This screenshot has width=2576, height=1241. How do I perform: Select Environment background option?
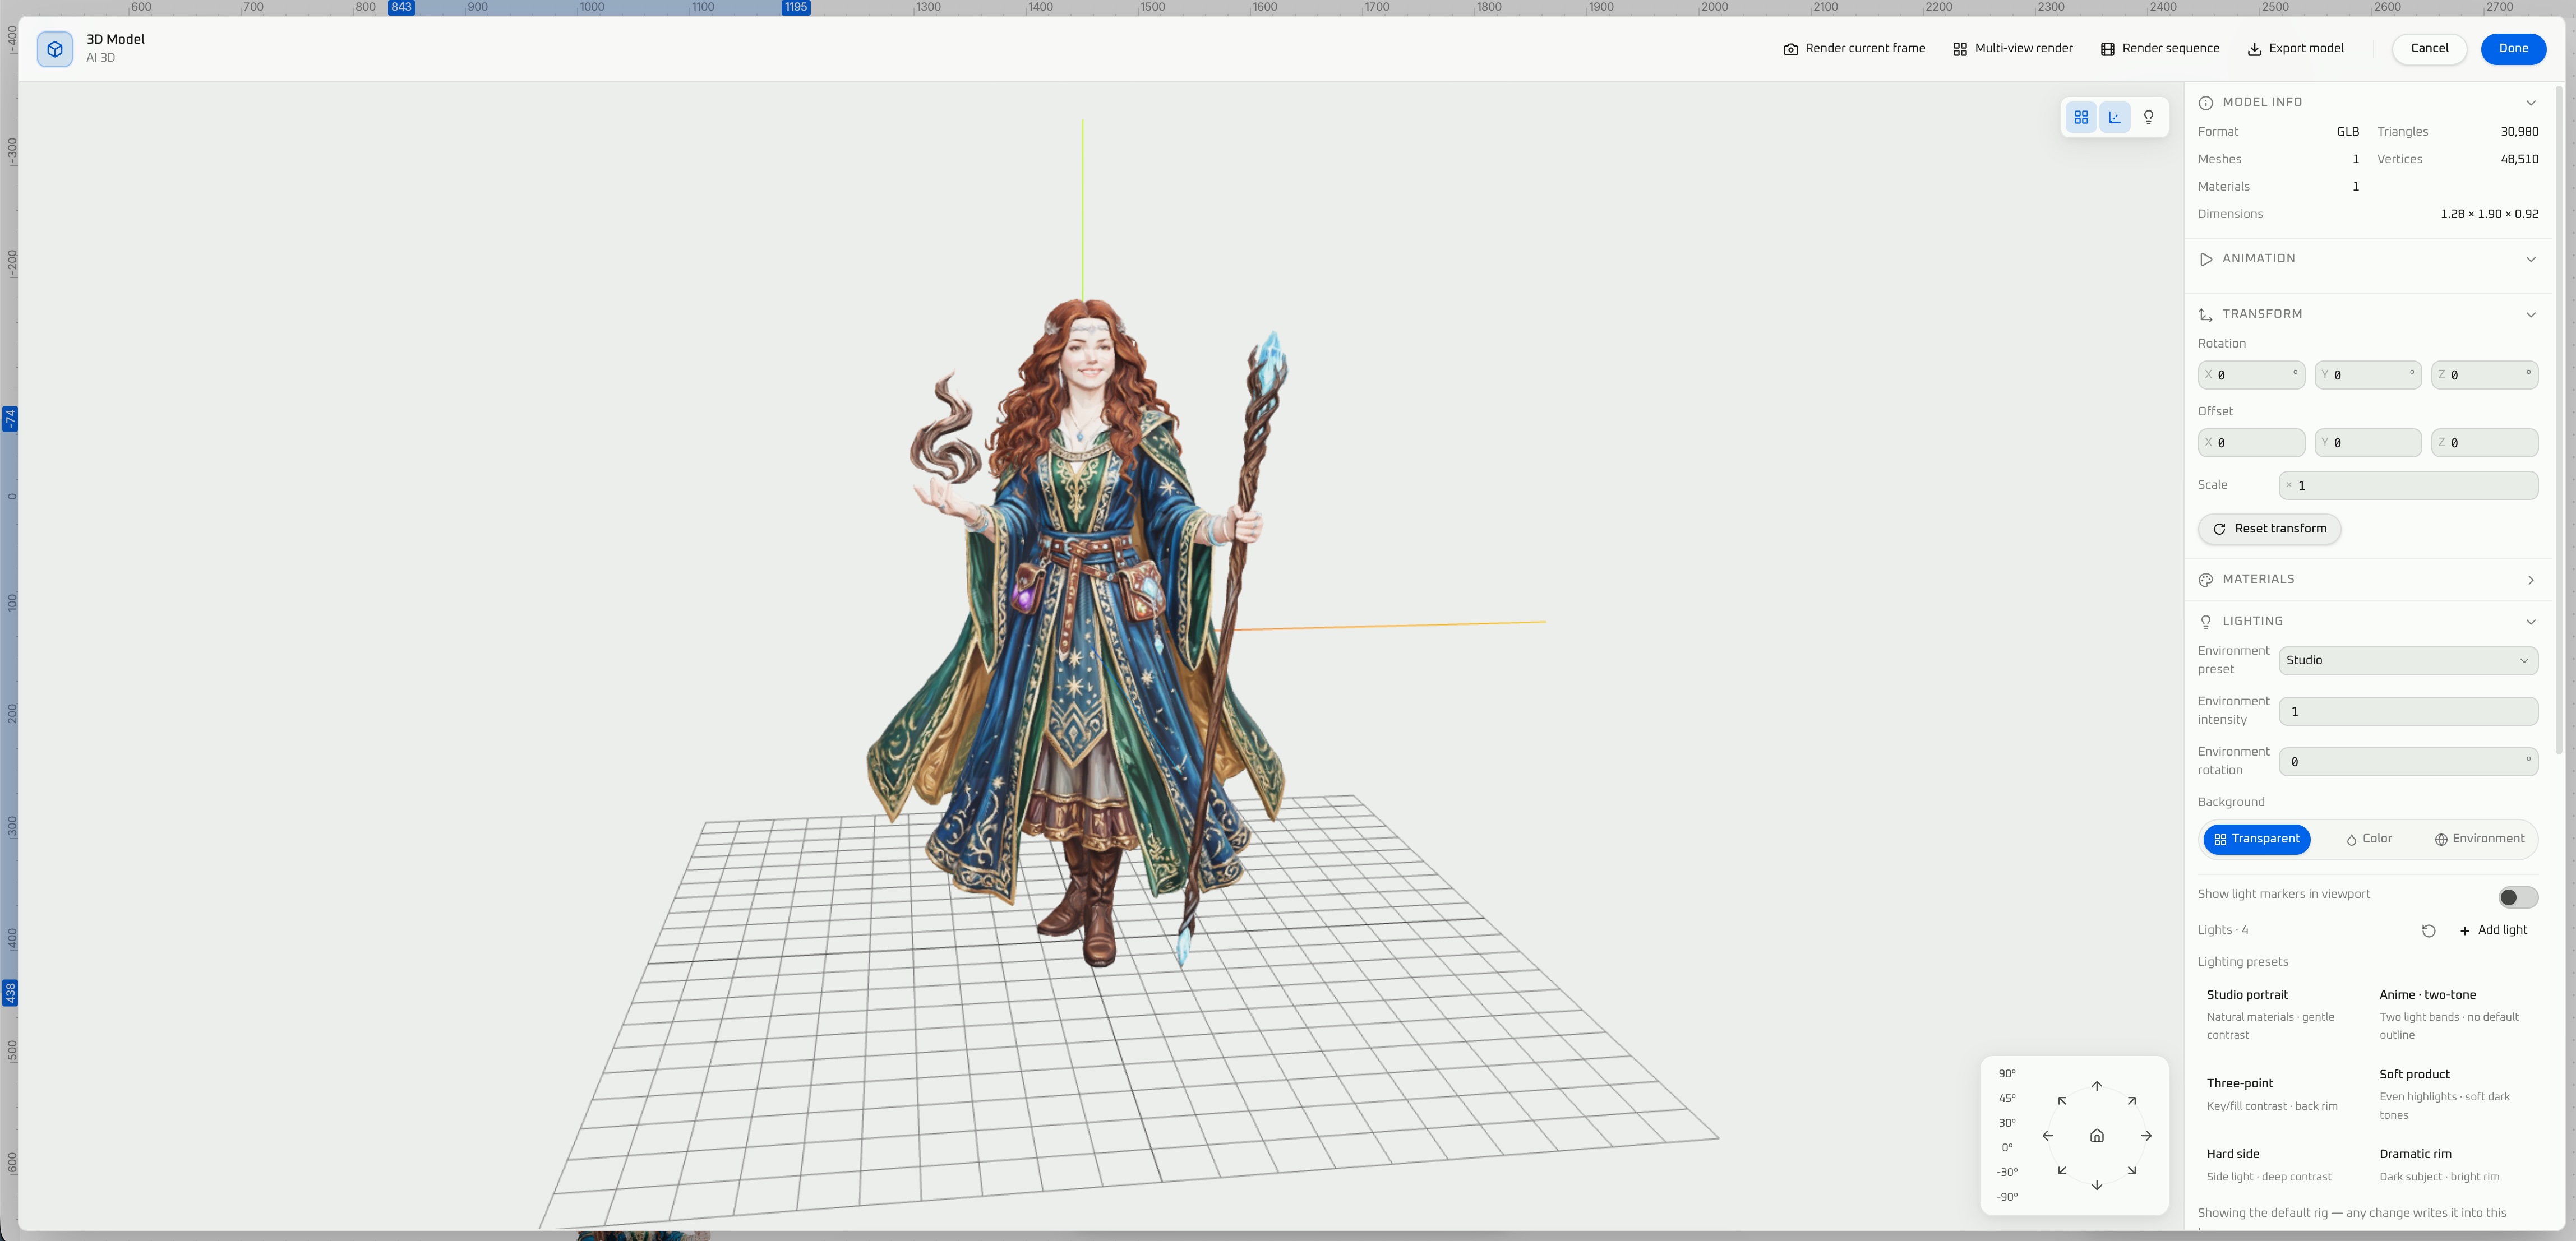click(2479, 839)
